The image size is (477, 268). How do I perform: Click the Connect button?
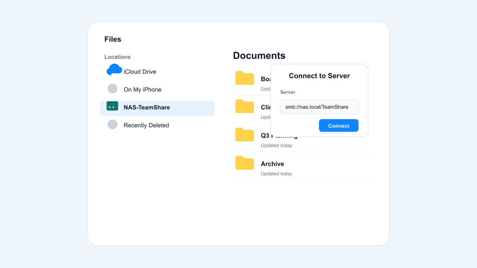(339, 125)
